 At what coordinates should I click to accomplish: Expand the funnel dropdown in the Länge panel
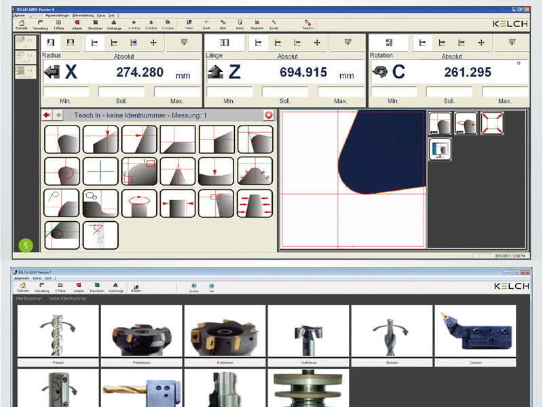click(349, 43)
